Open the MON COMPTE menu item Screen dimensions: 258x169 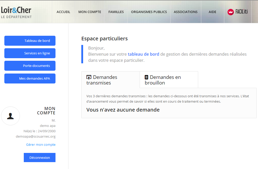coord(89,12)
